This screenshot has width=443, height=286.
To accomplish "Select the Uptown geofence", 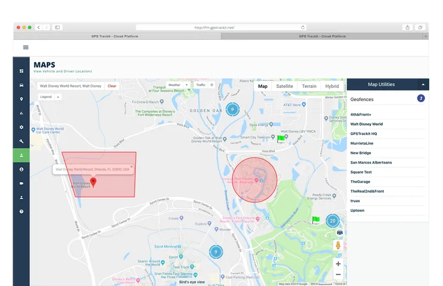I will tap(388, 210).
